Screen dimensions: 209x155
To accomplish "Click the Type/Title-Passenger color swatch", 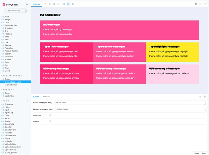I will coord(67,52).
